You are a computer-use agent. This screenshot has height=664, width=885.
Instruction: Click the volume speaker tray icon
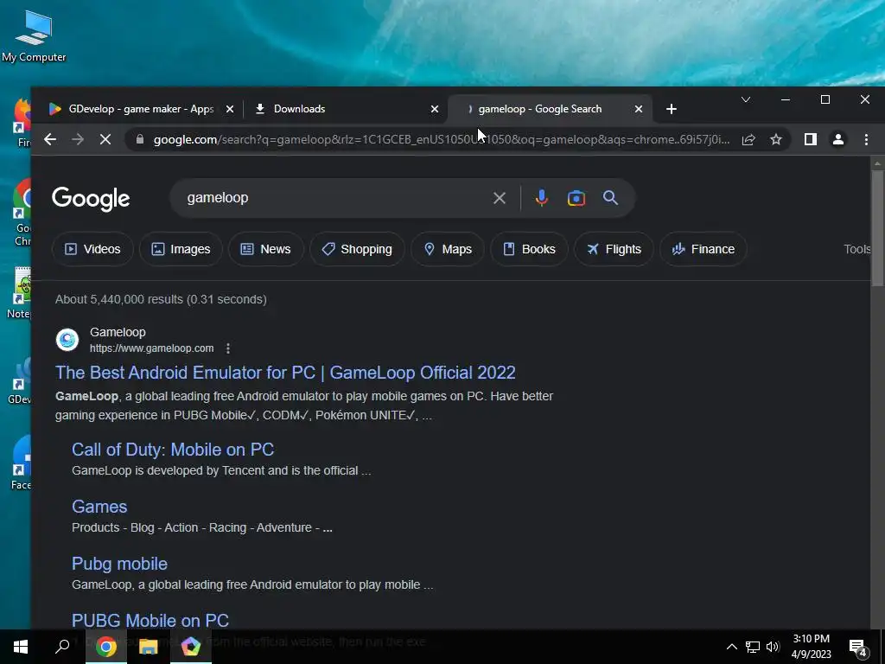[773, 647]
